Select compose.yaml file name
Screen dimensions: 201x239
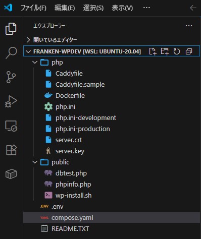tap(72, 218)
